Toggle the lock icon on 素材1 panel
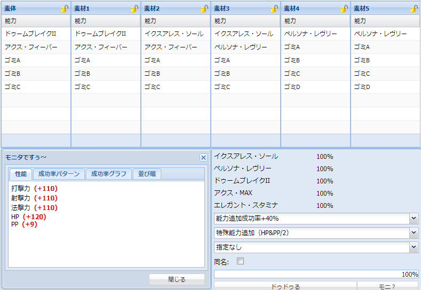 (x=134, y=9)
